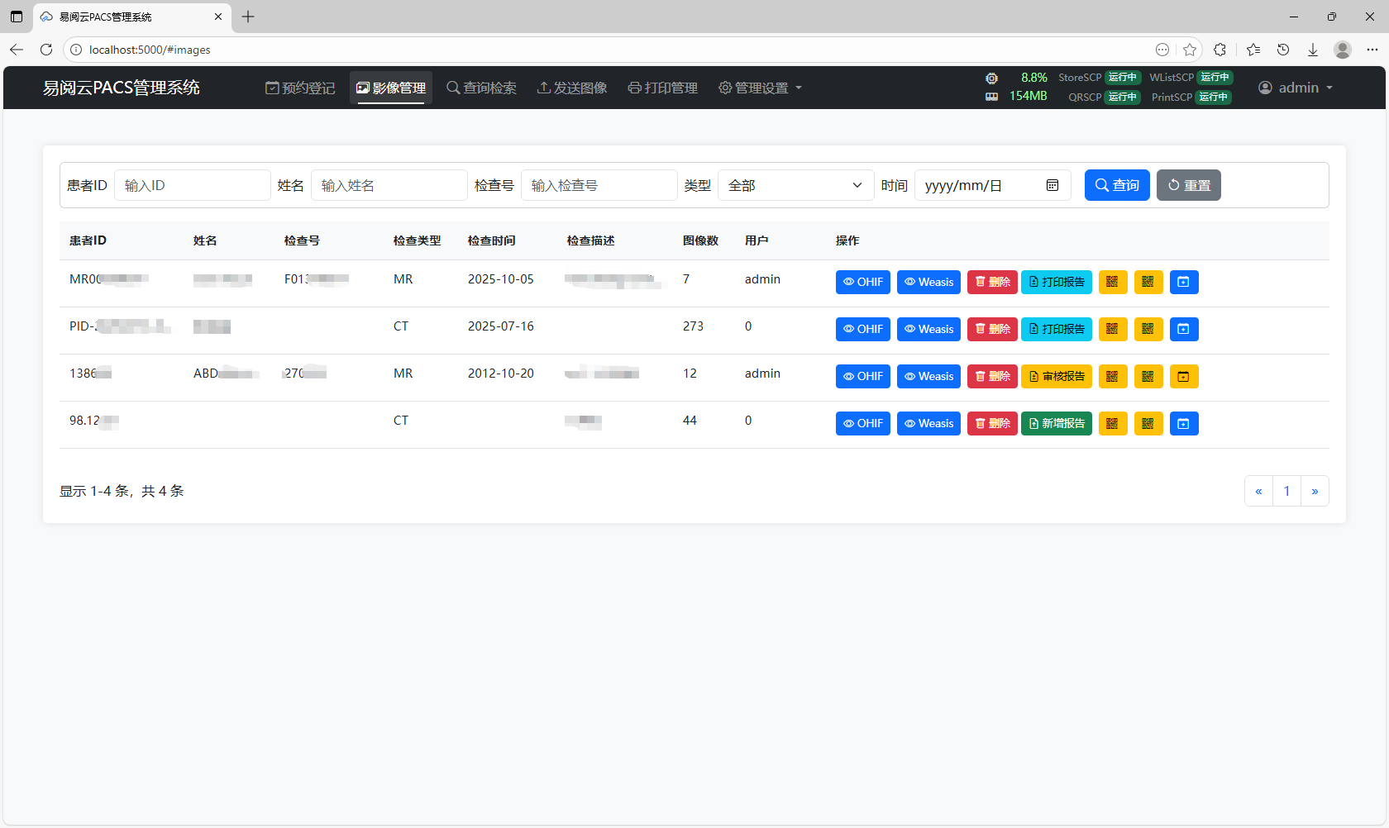
Task: Click the PrintSCP running status badge
Action: 1213,98
